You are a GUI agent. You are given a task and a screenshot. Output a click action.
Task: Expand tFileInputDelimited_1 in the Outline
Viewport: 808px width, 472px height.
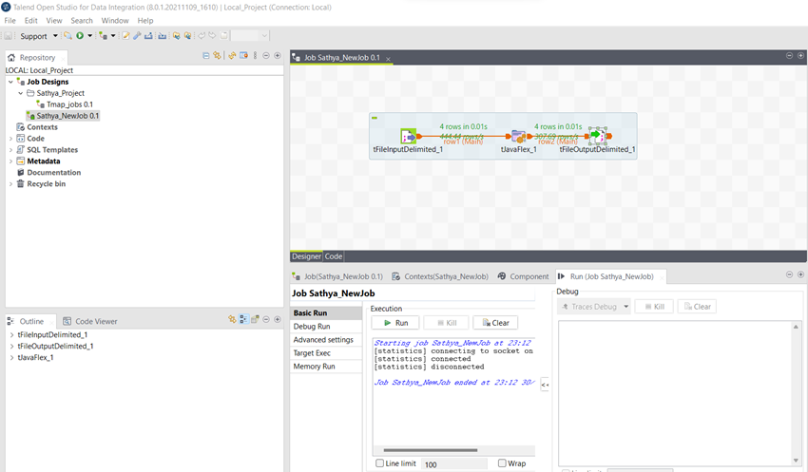11,334
